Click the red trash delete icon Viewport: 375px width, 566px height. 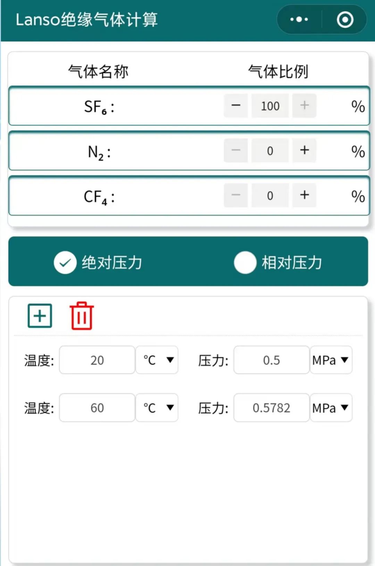[81, 316]
